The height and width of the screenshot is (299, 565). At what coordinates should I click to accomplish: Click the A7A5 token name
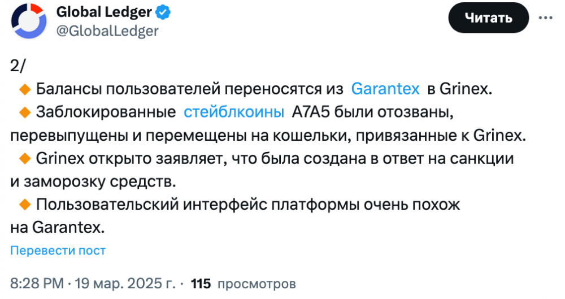[x=311, y=112]
